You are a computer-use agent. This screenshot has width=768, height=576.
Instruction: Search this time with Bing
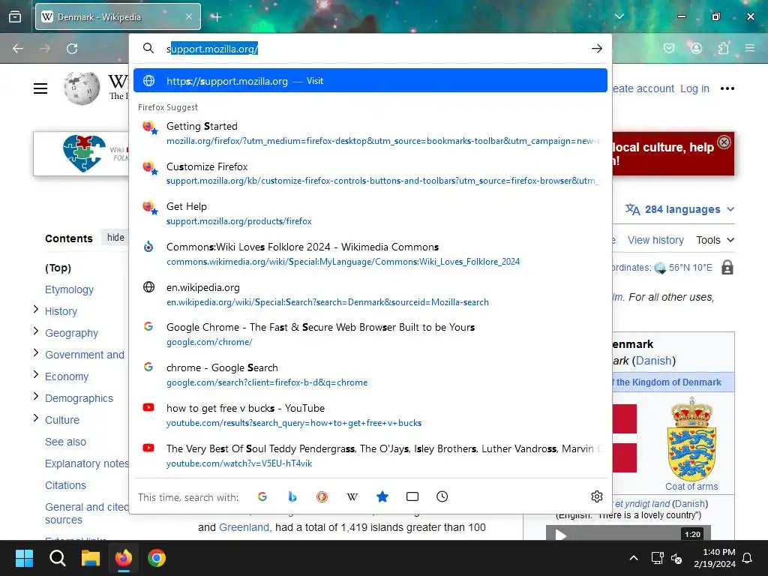tap(292, 496)
